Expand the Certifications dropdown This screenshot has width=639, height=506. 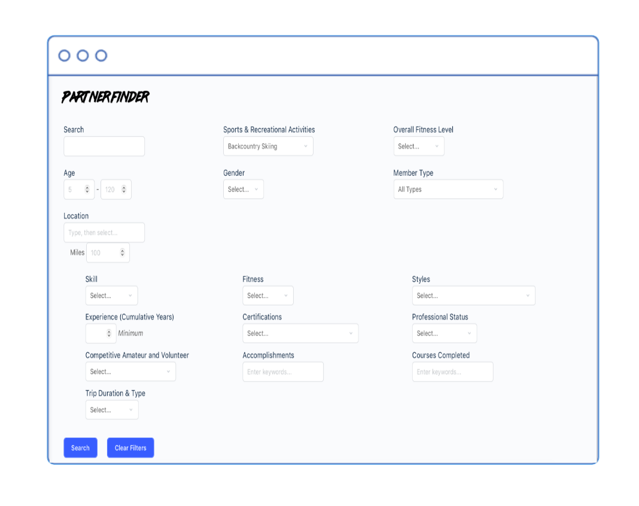300,334
